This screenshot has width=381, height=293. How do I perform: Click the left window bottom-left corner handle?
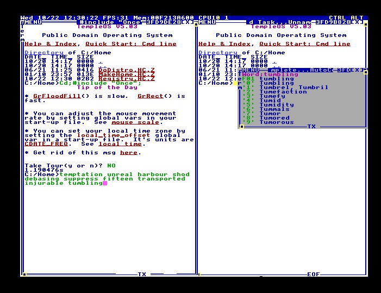(x=24, y=275)
